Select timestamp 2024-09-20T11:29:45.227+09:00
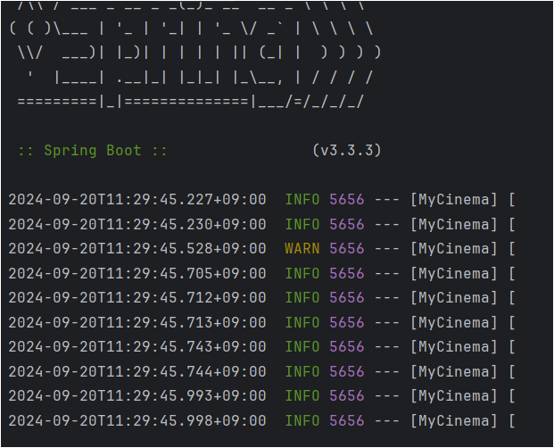Viewport: 554px width, 448px height. (137, 200)
